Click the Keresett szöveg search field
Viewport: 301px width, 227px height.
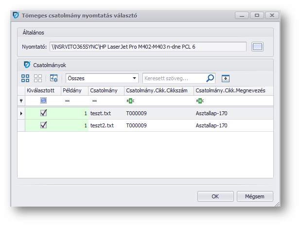pos(173,78)
